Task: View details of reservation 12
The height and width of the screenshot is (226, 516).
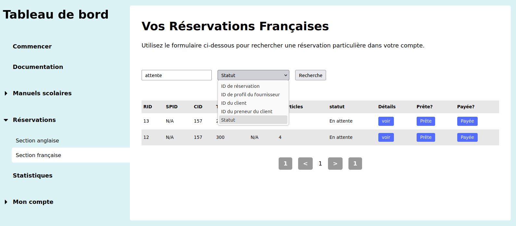Action: 386,137
